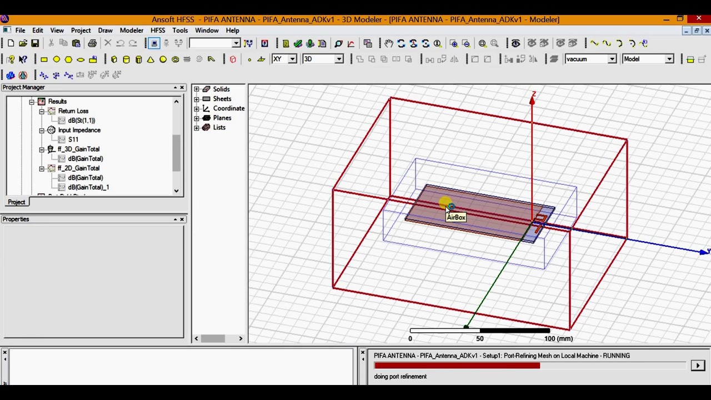Click the New project icon
The image size is (711, 400).
[x=11, y=43]
